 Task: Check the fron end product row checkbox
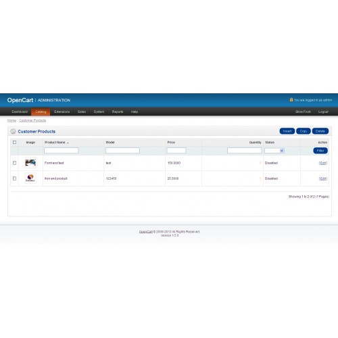point(14,178)
